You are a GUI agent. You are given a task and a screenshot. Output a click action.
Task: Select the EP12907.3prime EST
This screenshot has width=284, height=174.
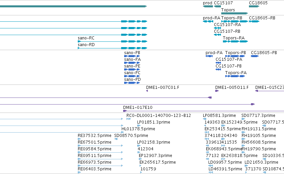(x=140, y=159)
